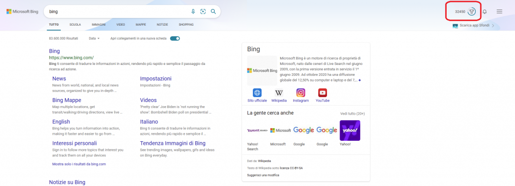
Task: Open the purple Yahoo! thumbnail
Action: pyautogui.click(x=350, y=131)
